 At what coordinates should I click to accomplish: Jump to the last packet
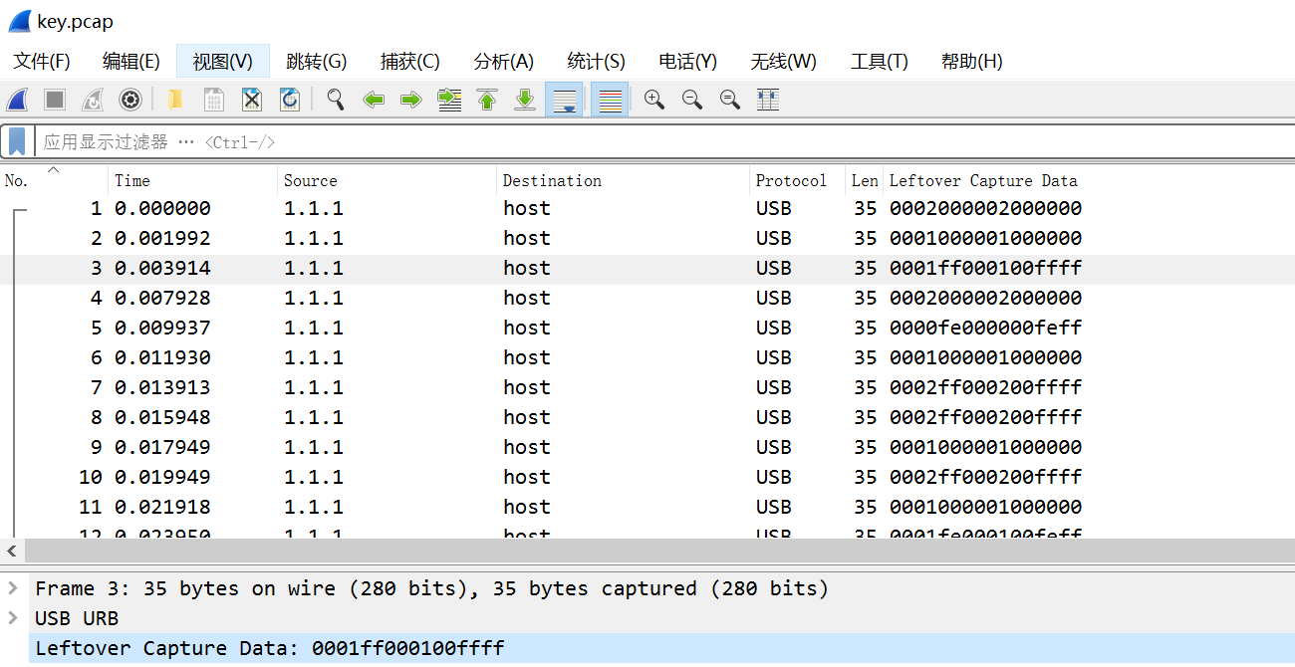click(525, 100)
